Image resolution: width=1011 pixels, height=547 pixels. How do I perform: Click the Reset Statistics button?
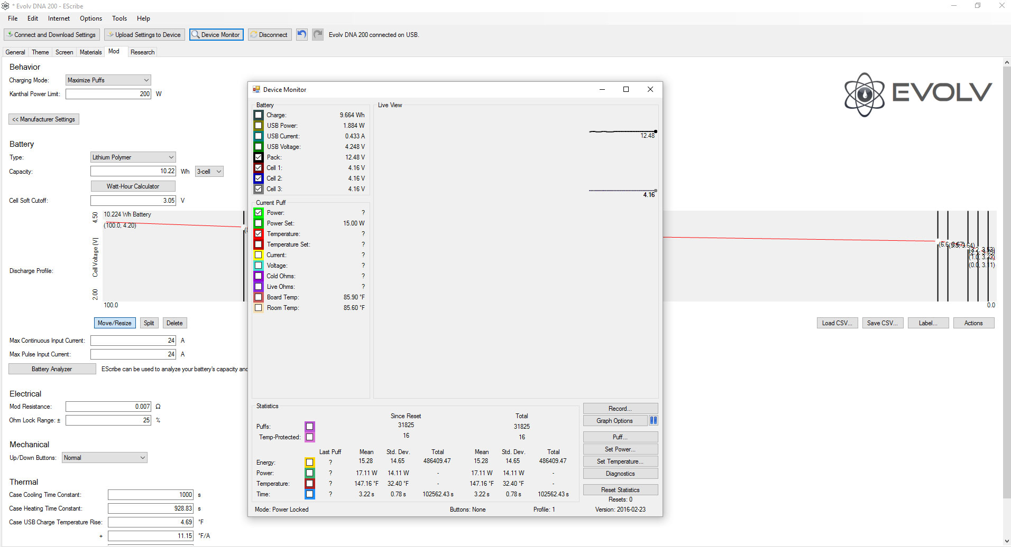click(620, 490)
